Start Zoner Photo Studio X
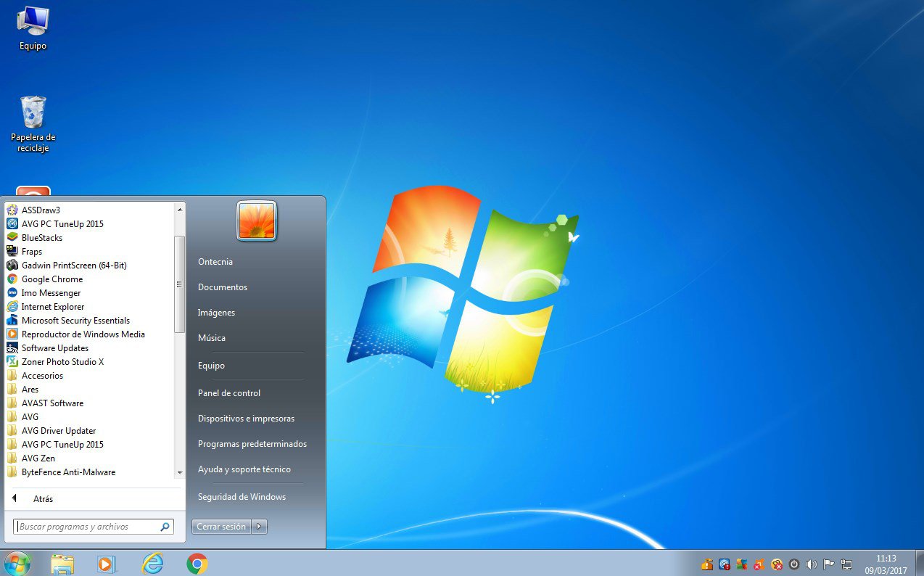 point(62,361)
